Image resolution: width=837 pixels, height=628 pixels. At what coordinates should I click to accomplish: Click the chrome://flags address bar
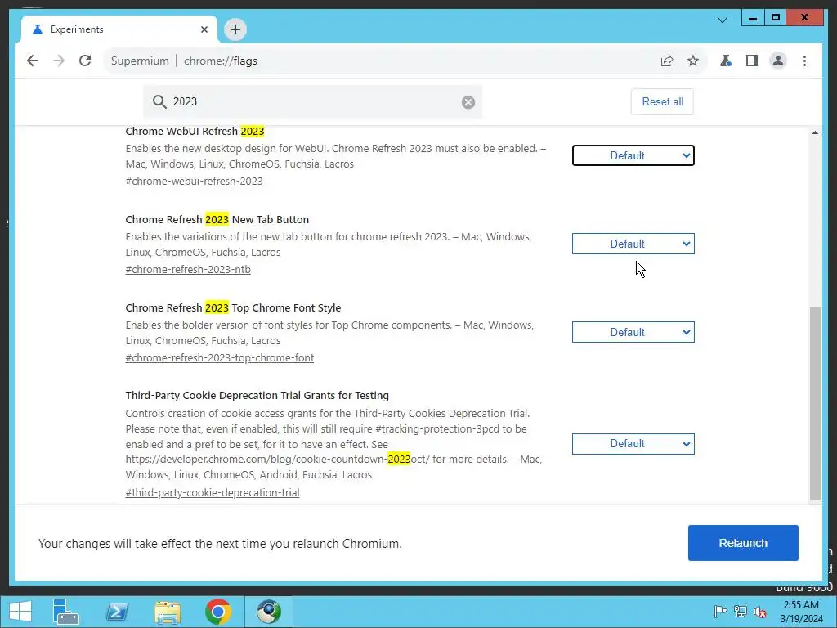tap(405, 61)
